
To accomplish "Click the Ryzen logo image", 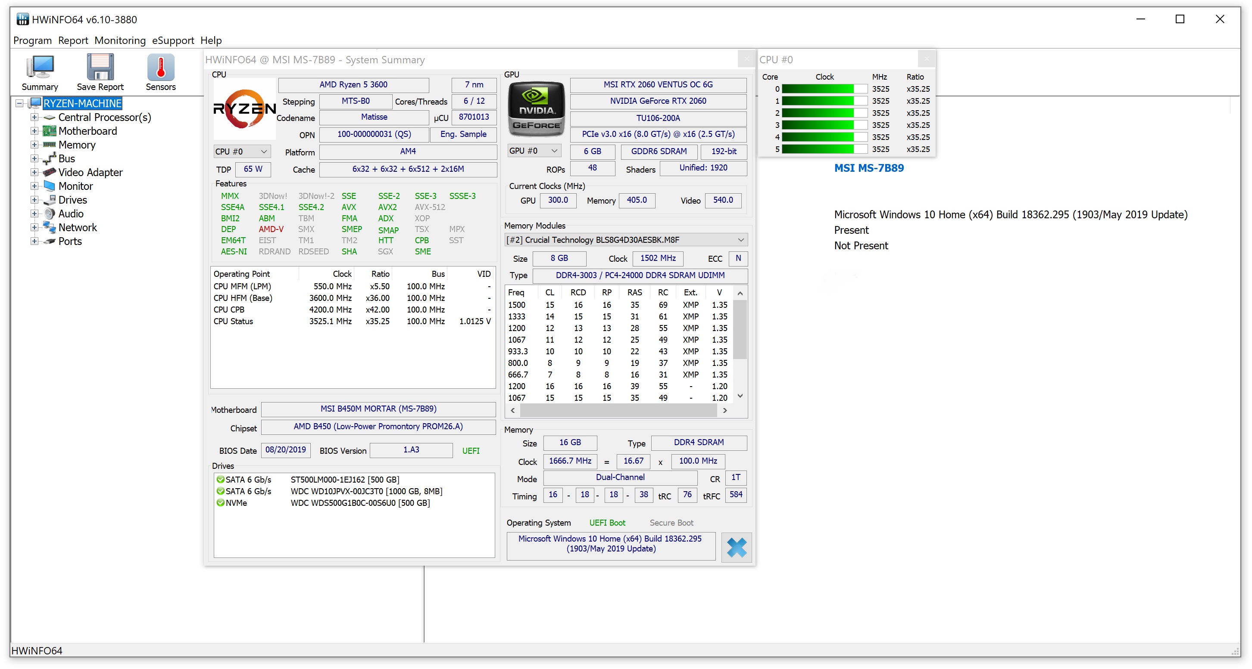I will coord(244,109).
